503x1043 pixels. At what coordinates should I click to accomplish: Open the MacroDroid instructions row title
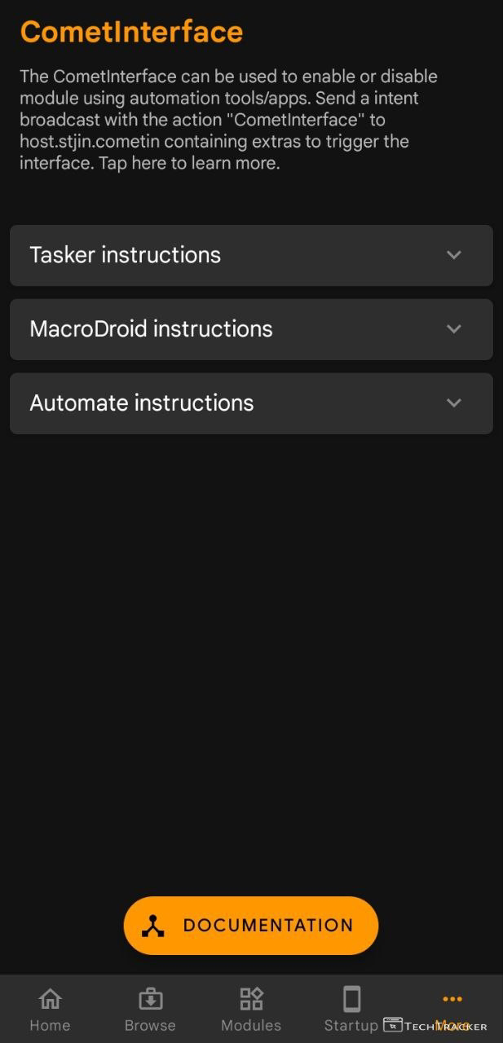coord(151,329)
